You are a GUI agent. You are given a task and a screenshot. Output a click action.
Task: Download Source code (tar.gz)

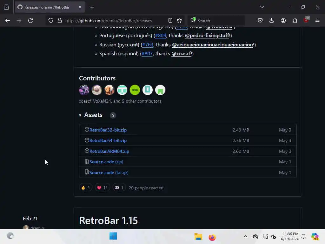[109, 173]
